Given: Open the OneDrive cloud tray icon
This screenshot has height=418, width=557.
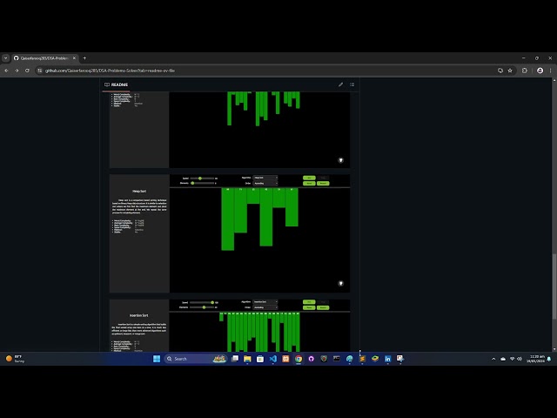Looking at the screenshot, I should (x=503, y=359).
